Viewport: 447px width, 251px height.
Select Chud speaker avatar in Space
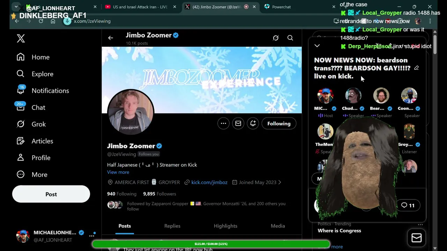[353, 96]
